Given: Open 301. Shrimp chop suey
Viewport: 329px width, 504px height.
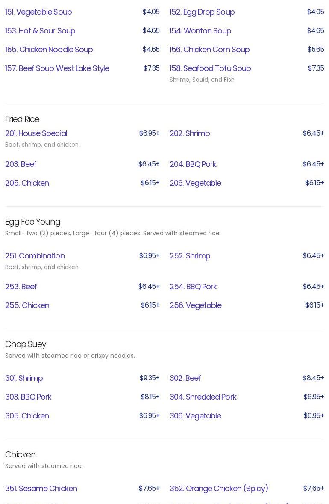Looking at the screenshot, I should tap(24, 378).
